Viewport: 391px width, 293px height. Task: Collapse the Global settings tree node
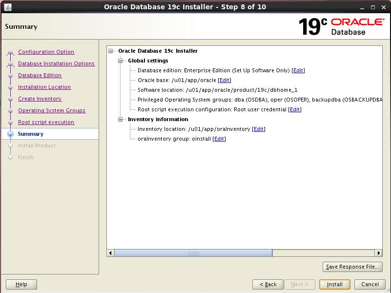121,61
